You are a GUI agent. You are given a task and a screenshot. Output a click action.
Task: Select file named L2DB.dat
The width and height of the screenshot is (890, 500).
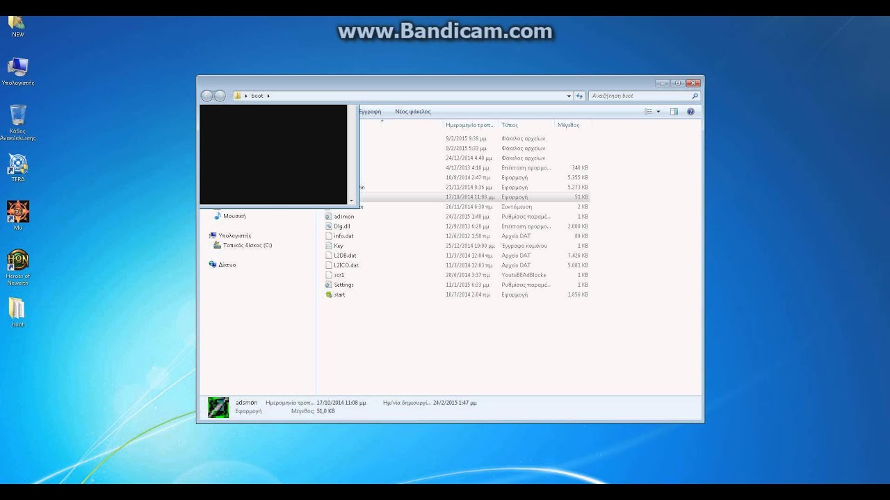[x=345, y=256]
